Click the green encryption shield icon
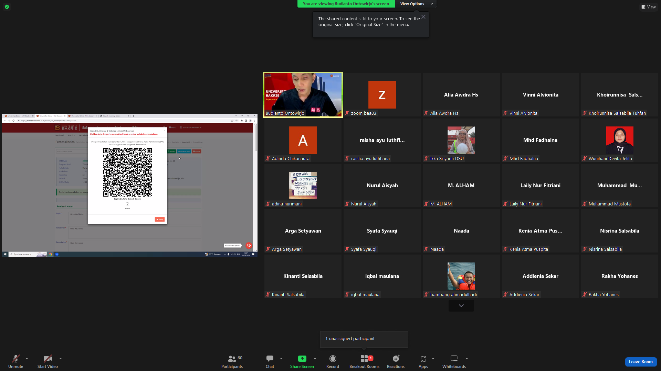This screenshot has width=661, height=371. 7,7
